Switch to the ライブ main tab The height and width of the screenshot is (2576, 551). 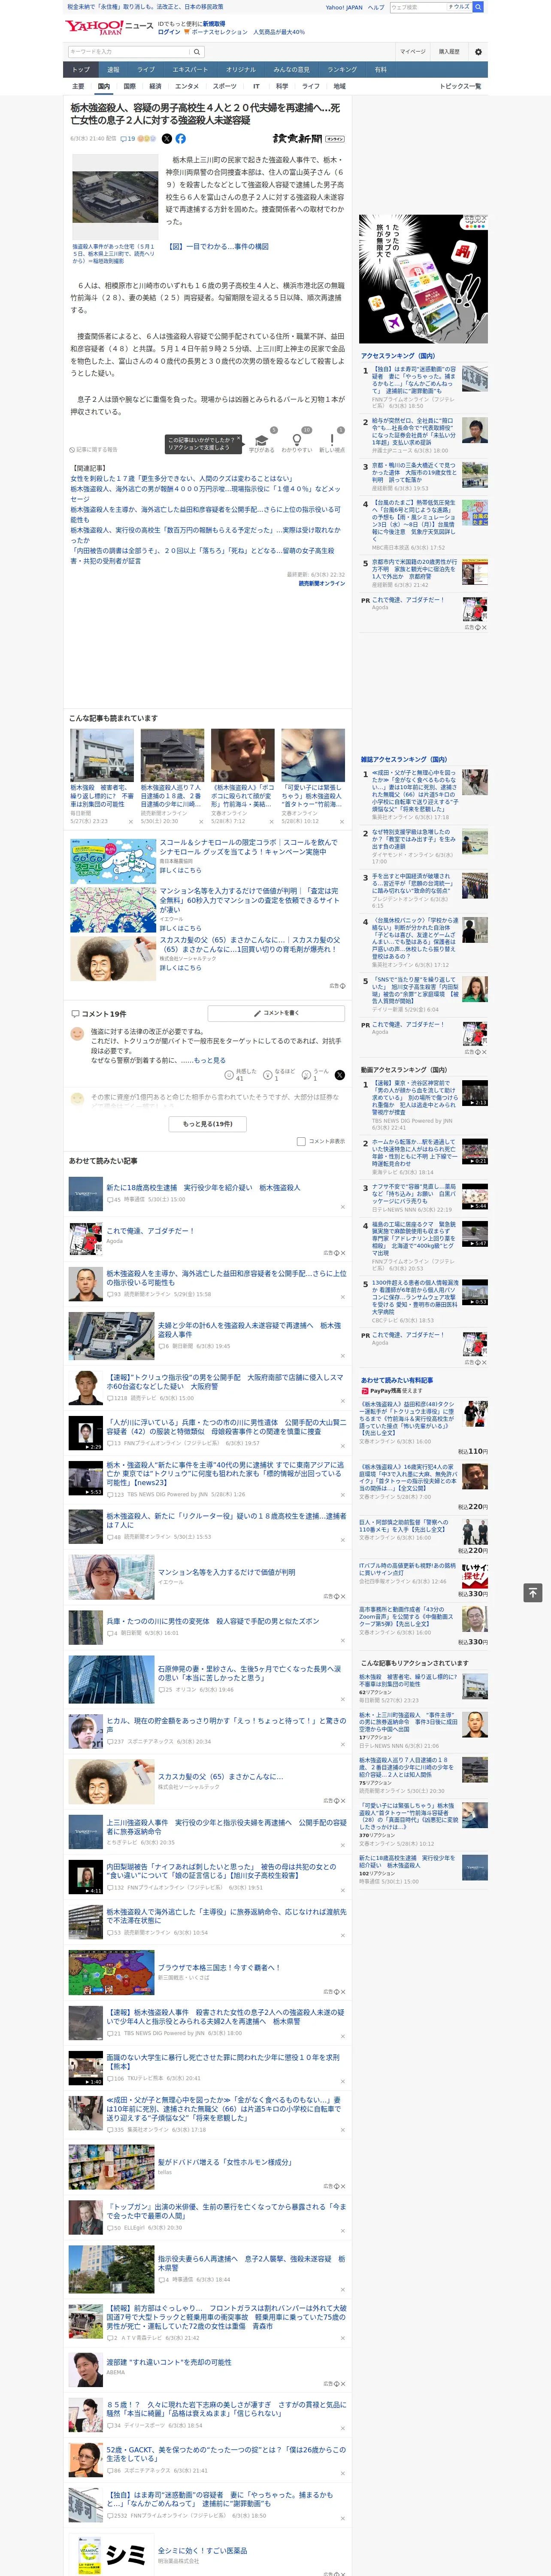click(x=146, y=69)
